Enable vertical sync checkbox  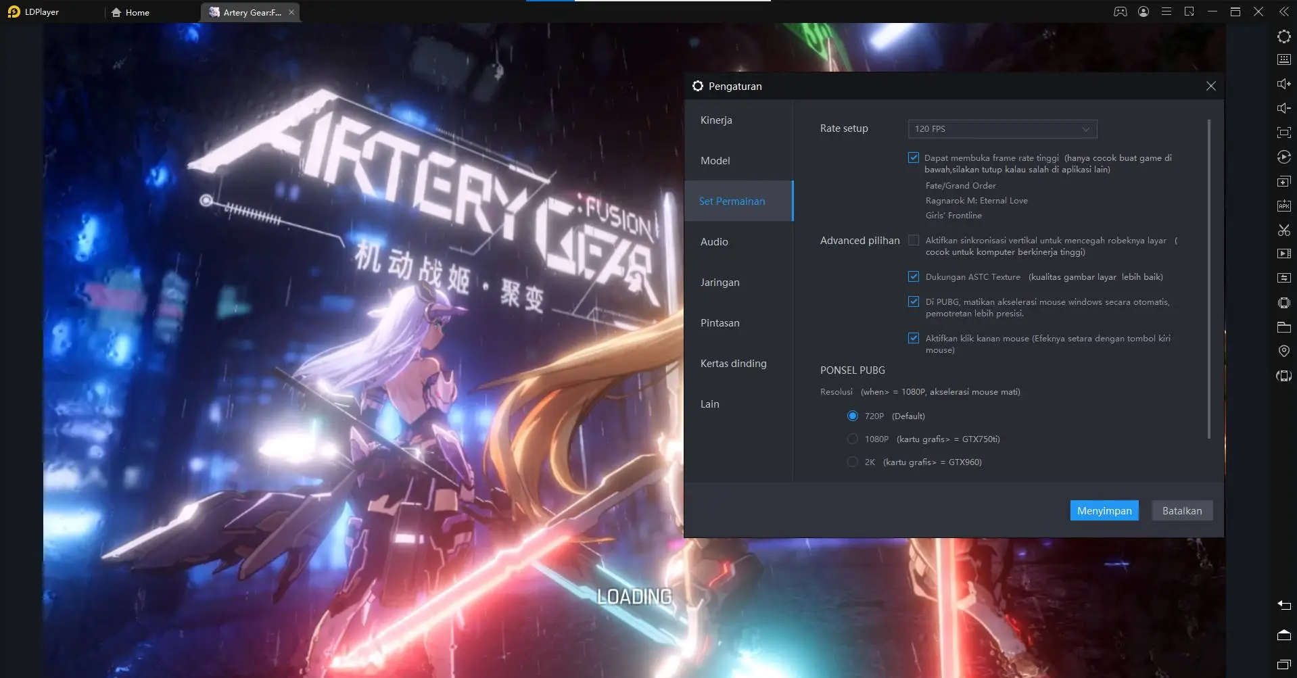click(914, 240)
